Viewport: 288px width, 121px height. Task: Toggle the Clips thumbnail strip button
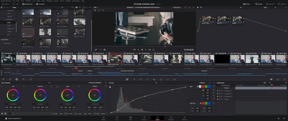click(x=247, y=4)
